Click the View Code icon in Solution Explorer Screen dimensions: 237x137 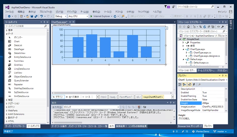[x=218, y=27]
